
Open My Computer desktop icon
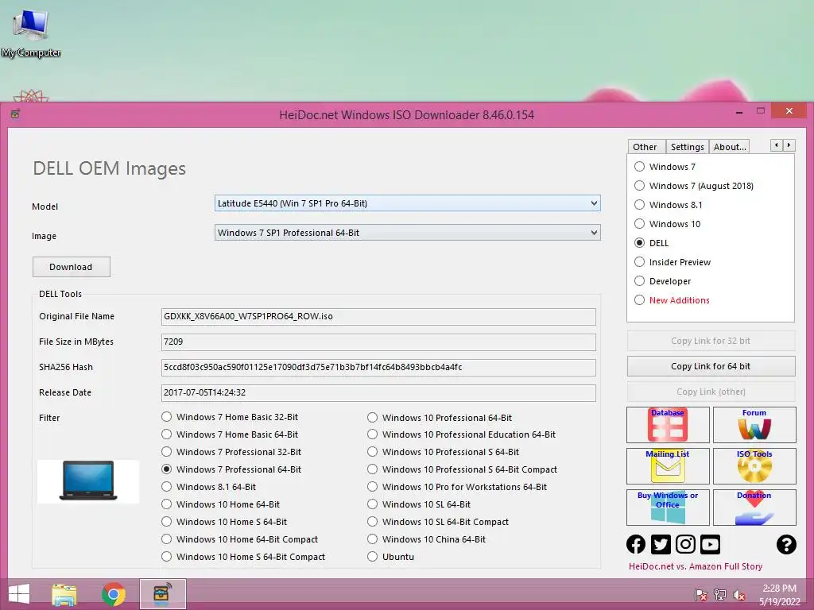[x=31, y=33]
